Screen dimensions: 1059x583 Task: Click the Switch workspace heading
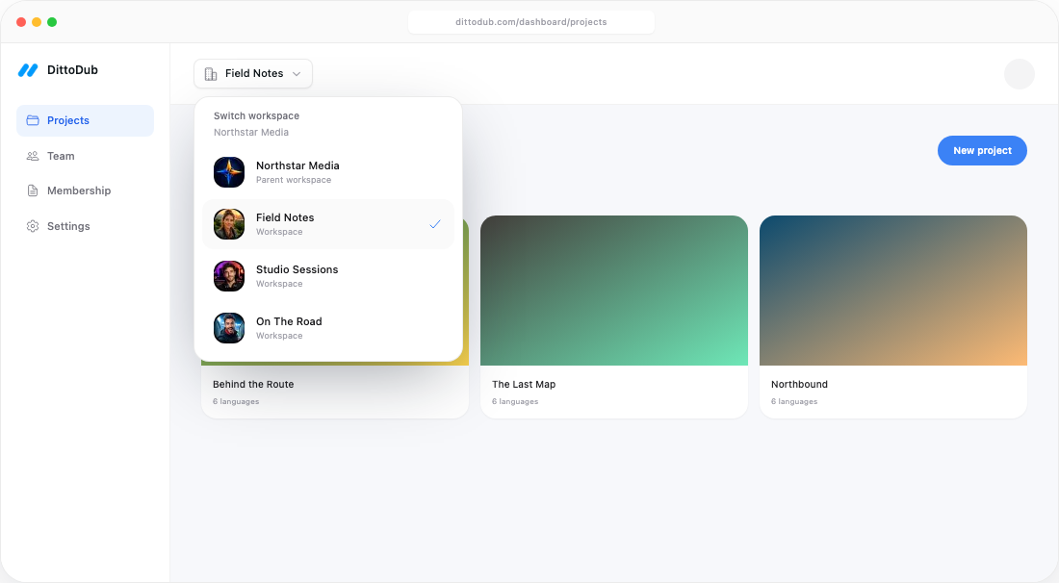[257, 115]
